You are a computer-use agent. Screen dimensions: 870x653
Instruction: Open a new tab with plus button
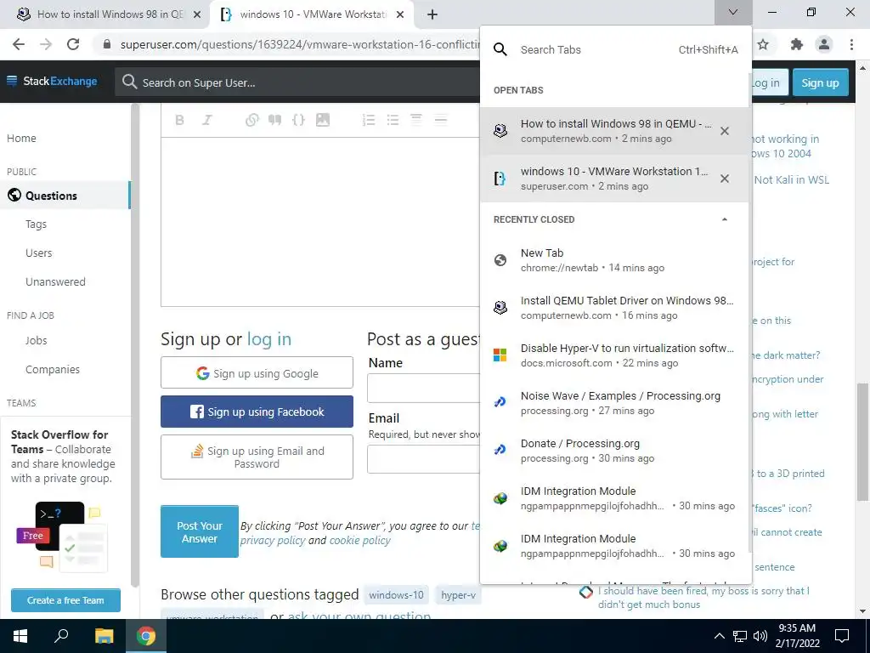[432, 14]
